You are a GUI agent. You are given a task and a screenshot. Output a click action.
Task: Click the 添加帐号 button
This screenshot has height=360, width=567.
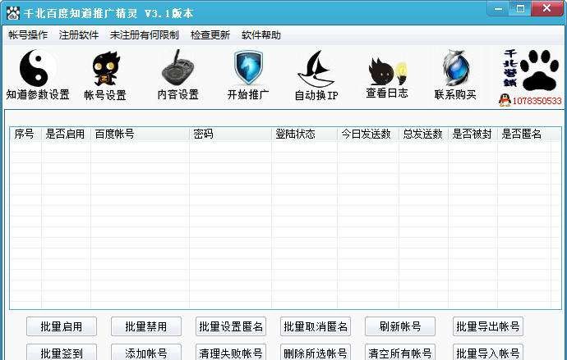point(146,353)
